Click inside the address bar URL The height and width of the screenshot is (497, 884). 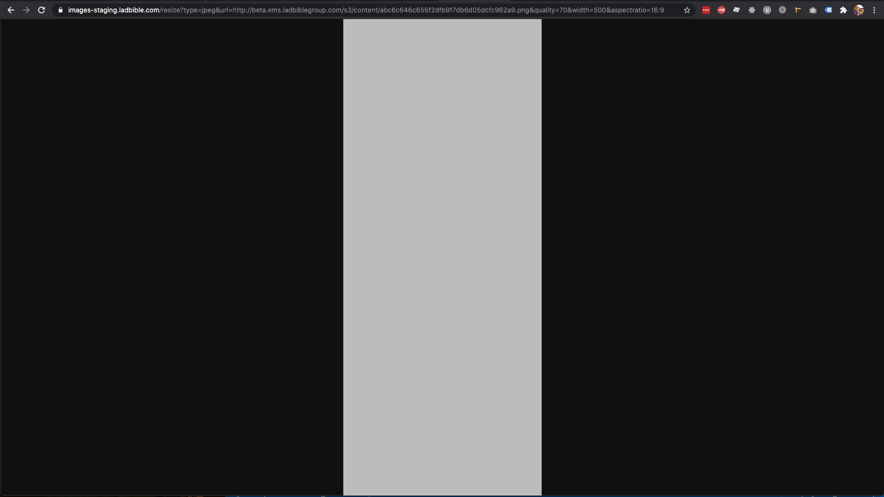point(334,10)
